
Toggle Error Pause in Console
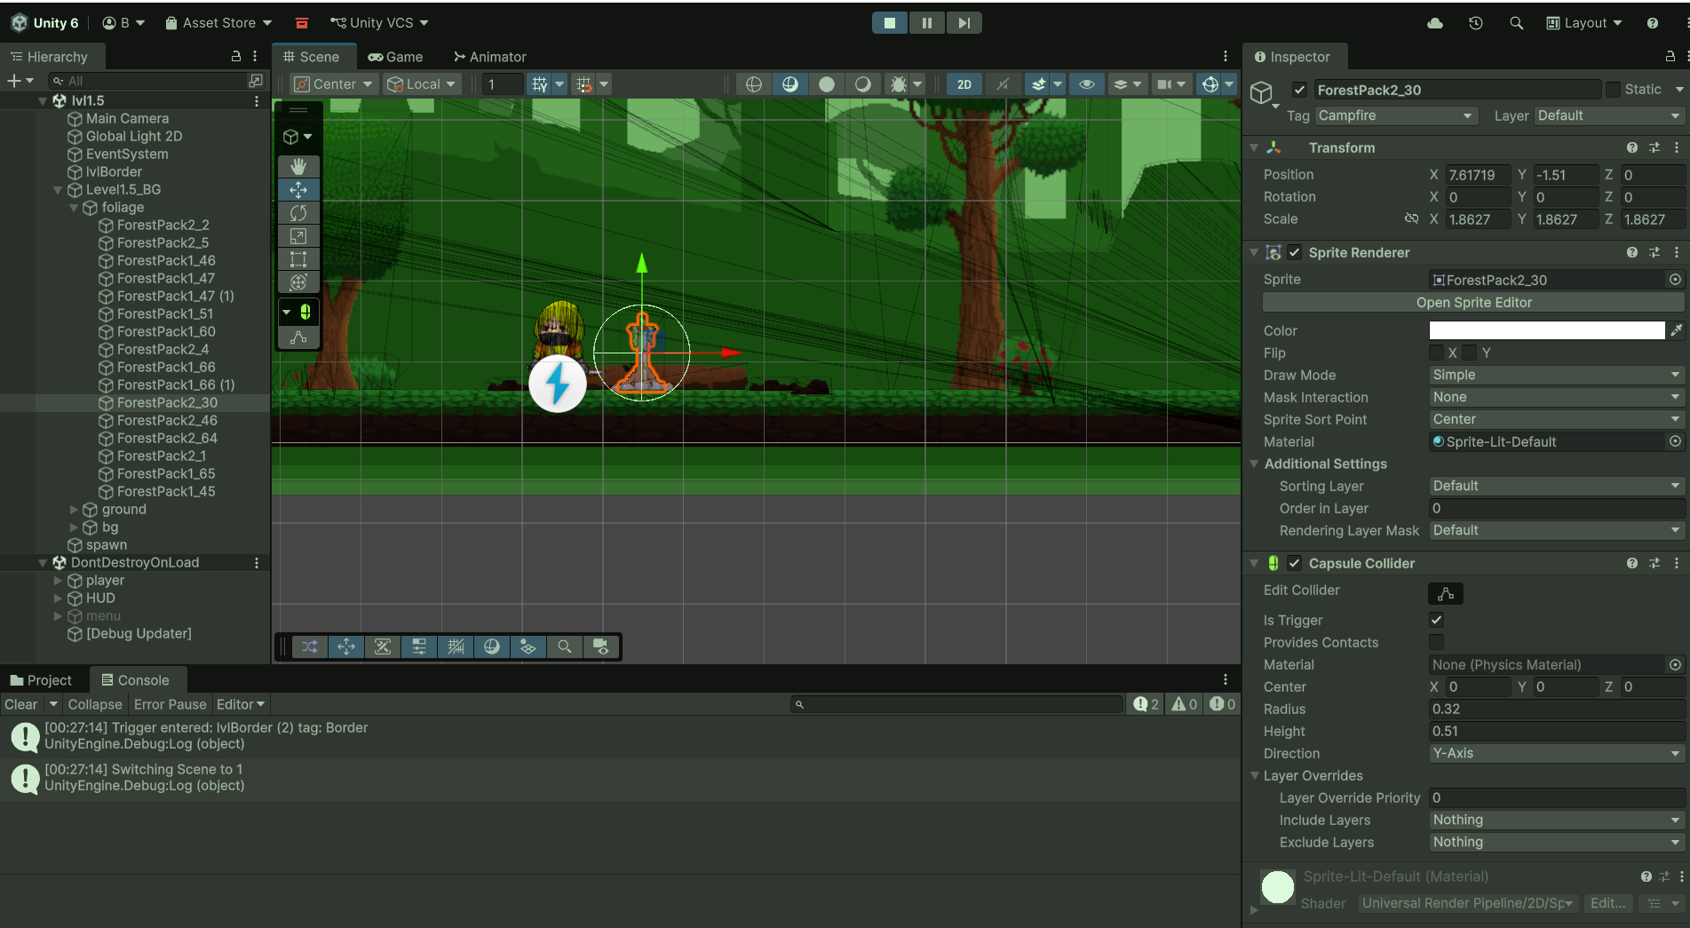point(170,704)
